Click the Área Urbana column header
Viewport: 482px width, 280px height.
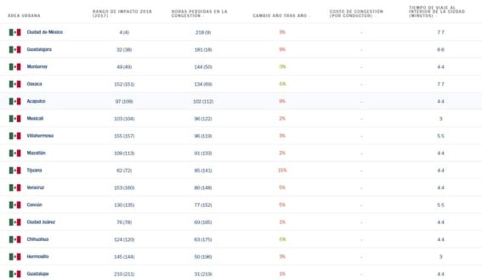[x=24, y=16]
